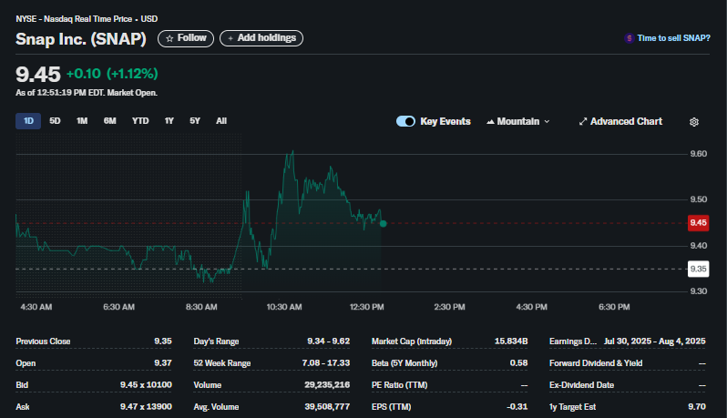Viewport: 727px width, 418px height.
Task: Click the Bid value 9.45 x 10100
Action: coord(146,385)
